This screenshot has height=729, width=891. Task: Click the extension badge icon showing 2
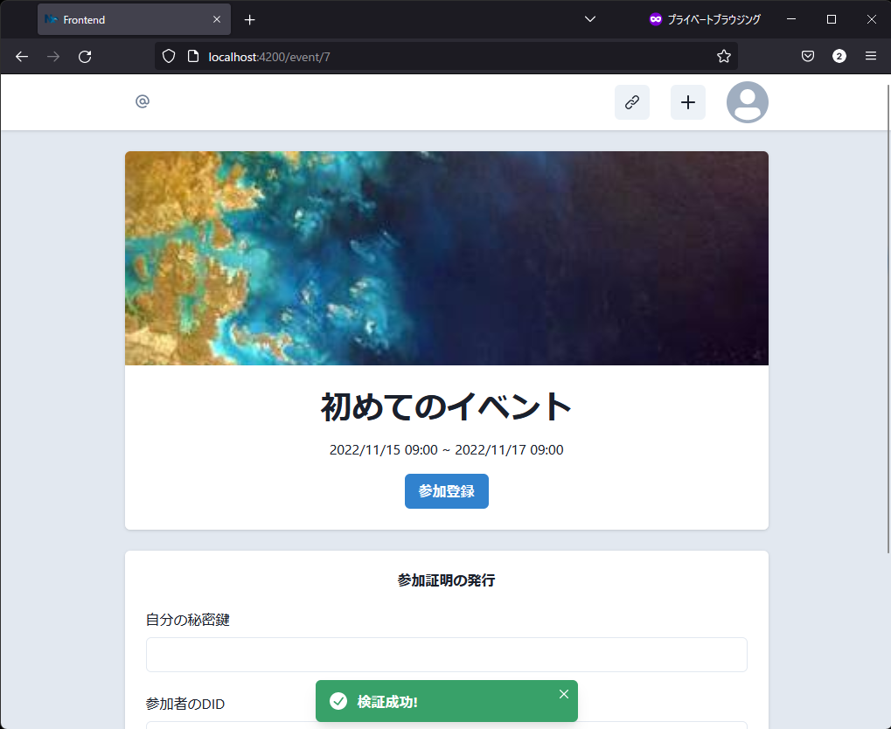coord(839,57)
